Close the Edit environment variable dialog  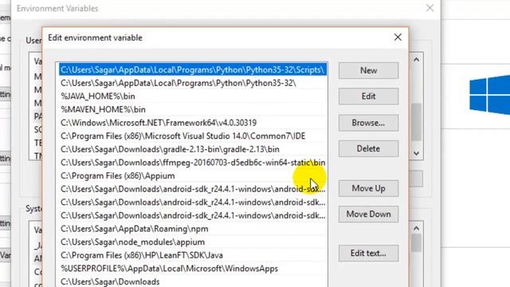398,37
